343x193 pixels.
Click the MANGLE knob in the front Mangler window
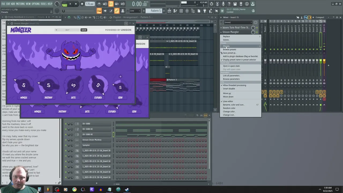24,86
